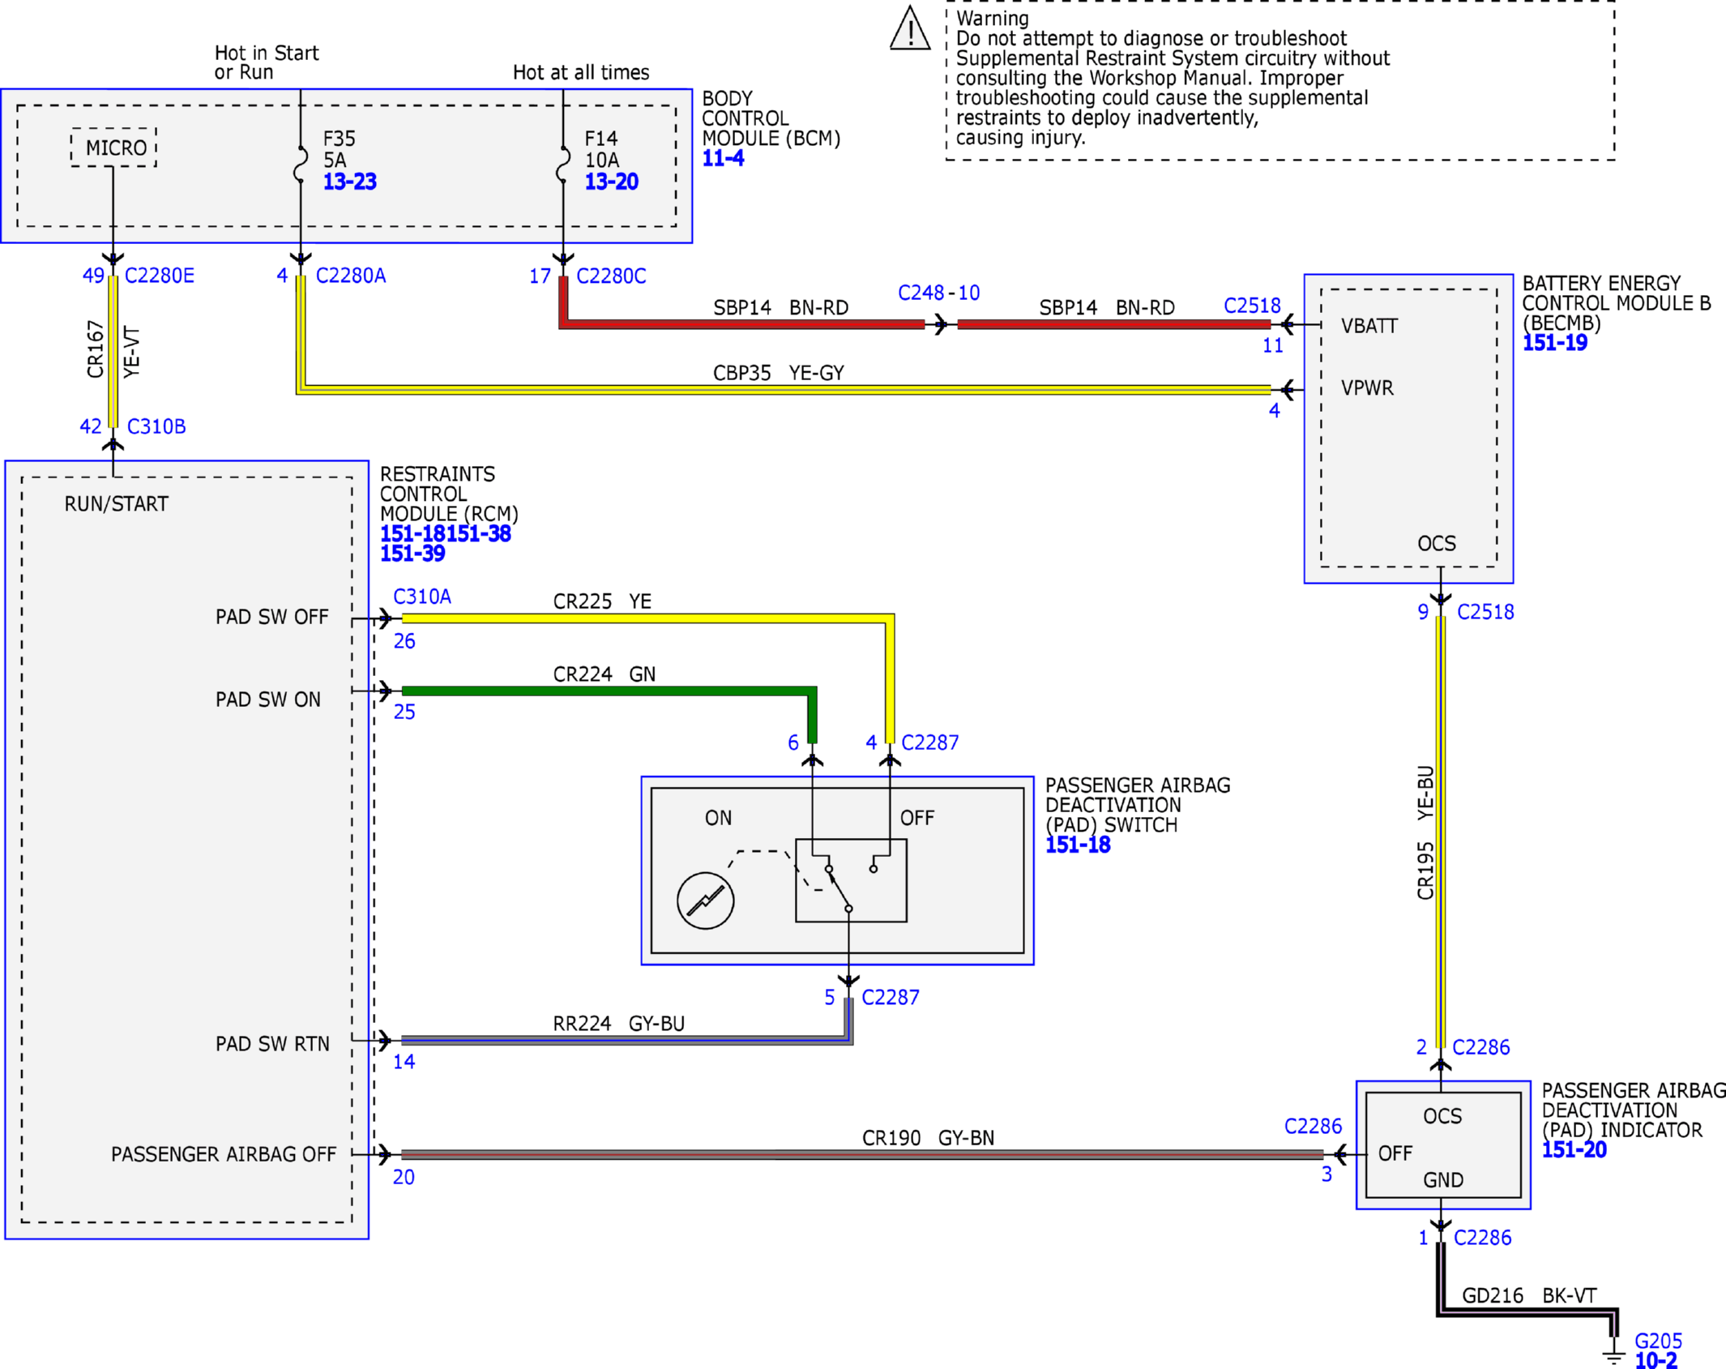
Task: Open page link 13-23 under F35
Action: (x=350, y=182)
